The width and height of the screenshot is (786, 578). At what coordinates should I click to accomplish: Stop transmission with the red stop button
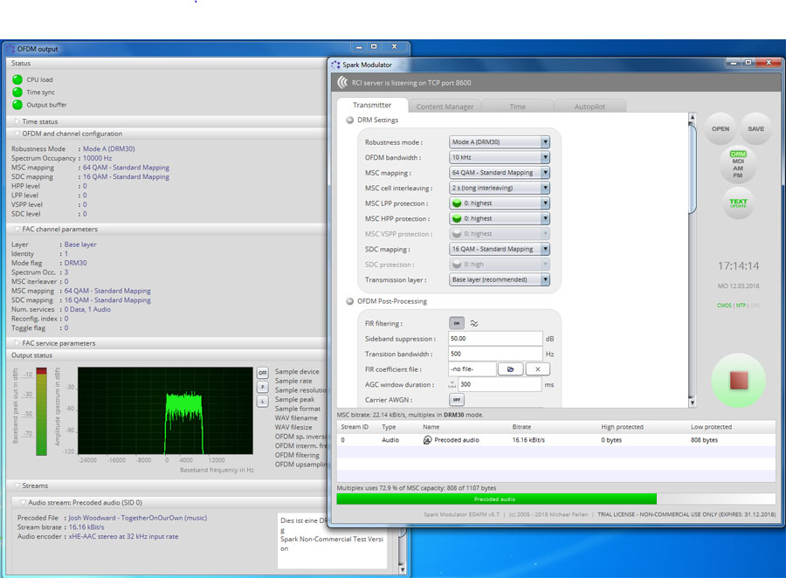coord(739,381)
